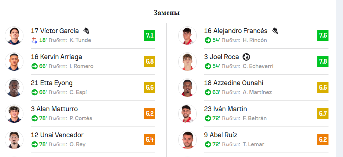
Task: Open Víctor García's player photo
Action: (x=14, y=36)
